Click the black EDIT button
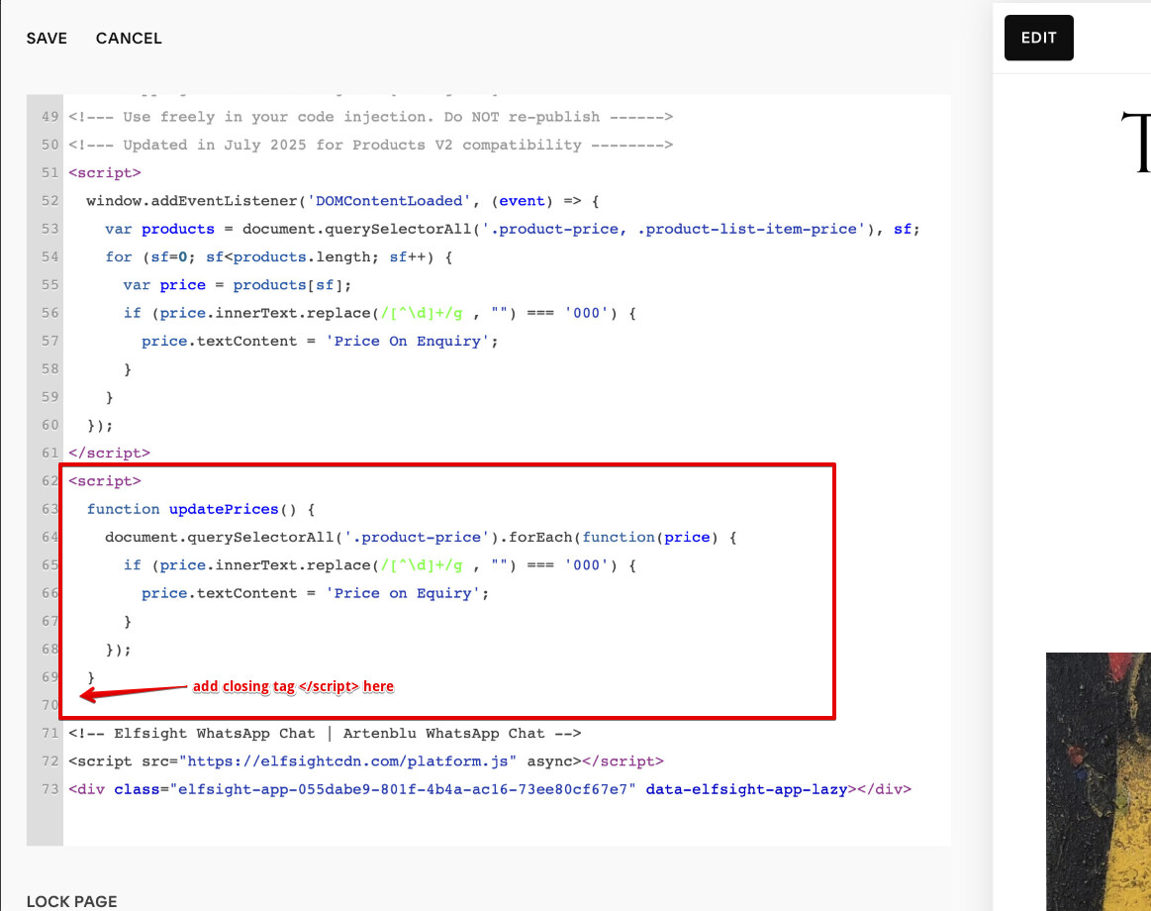The width and height of the screenshot is (1151, 911). pyautogui.click(x=1039, y=38)
